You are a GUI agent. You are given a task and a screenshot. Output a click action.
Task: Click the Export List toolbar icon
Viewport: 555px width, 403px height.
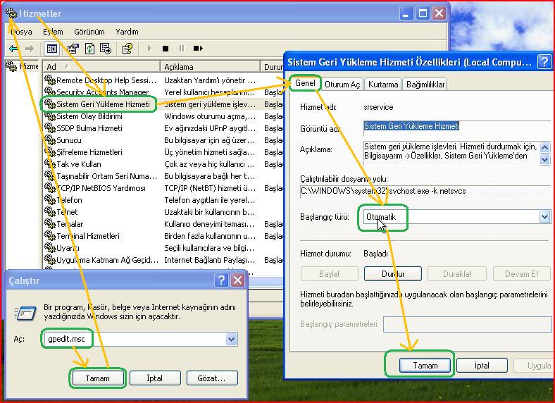coord(106,49)
